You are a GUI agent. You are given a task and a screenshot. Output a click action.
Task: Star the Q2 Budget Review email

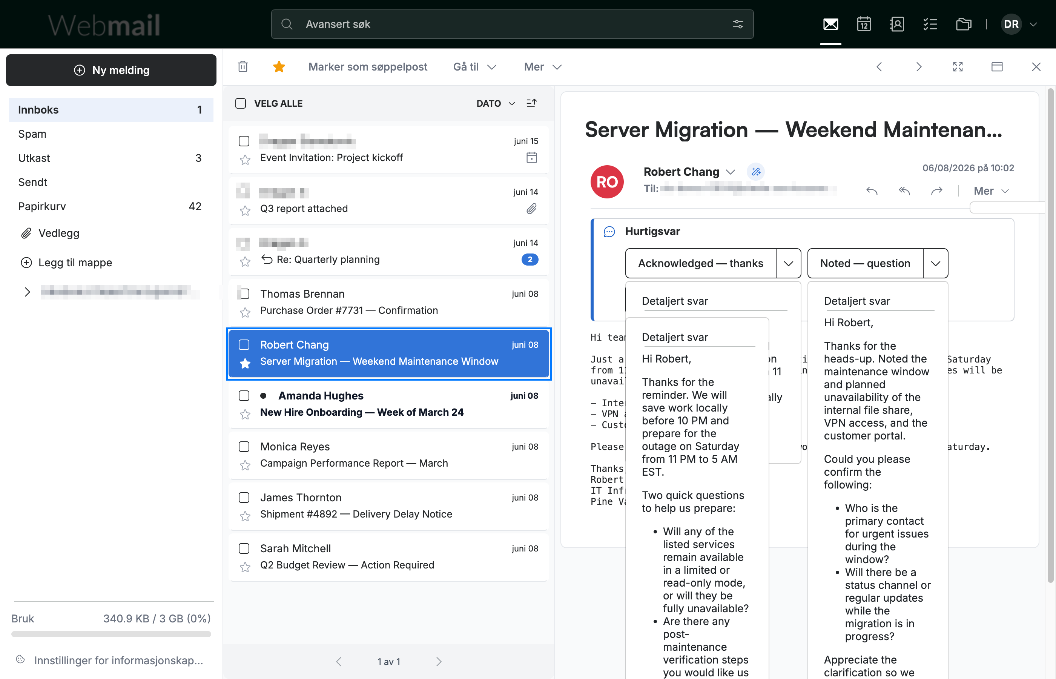tap(245, 567)
